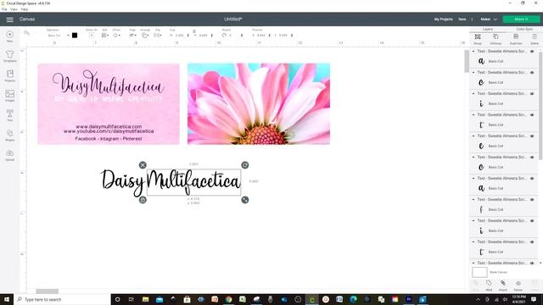Hide the letter 'e' text layer
The height and width of the screenshot is (305, 543).
click(532, 136)
